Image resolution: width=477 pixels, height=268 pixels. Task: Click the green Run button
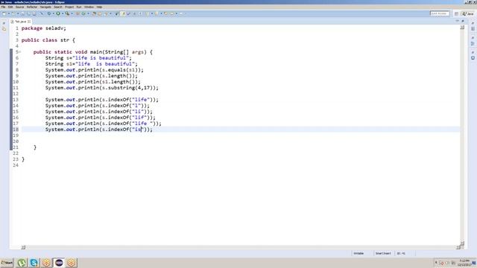pyautogui.click(x=58, y=13)
